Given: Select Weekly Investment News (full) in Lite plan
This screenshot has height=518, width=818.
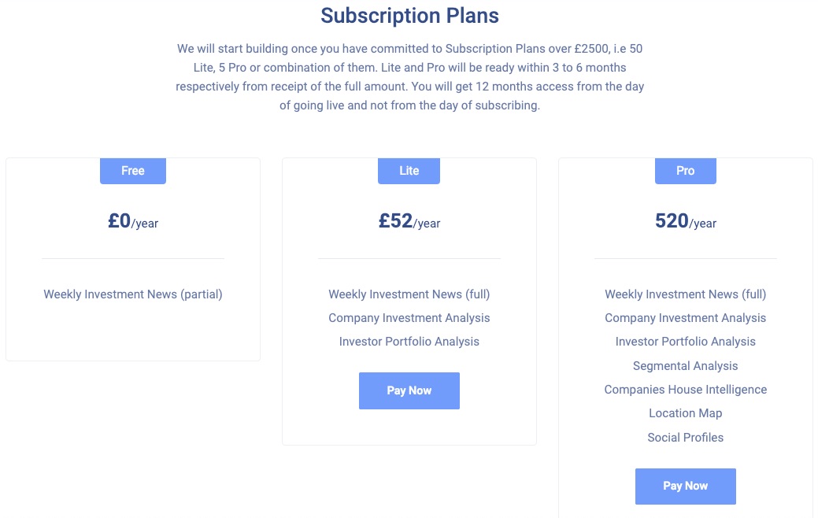Looking at the screenshot, I should 409,294.
